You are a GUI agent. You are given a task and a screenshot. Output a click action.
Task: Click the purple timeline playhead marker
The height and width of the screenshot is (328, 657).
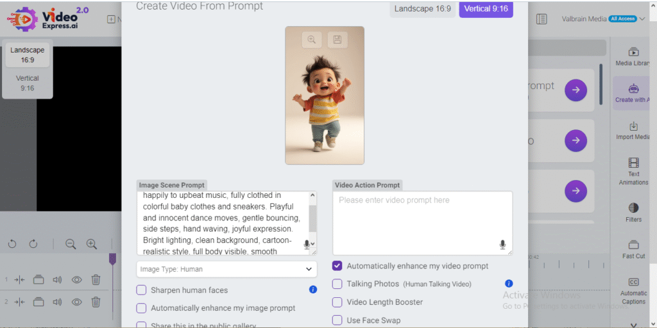112,258
